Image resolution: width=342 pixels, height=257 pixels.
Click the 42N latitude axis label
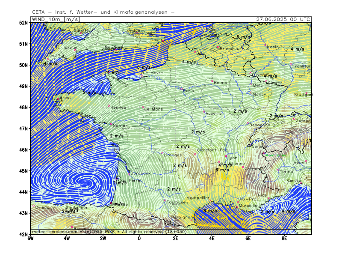click(24, 234)
